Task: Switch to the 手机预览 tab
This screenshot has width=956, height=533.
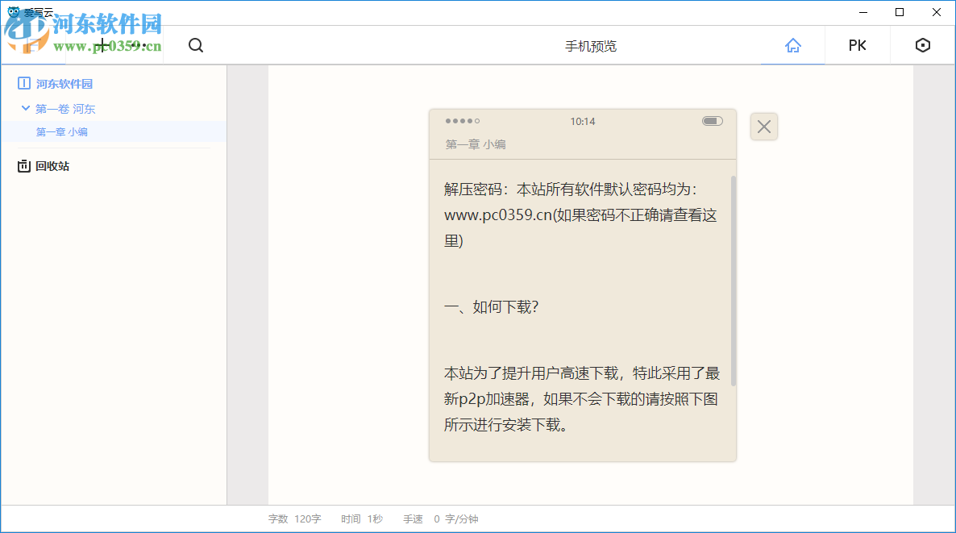Action: [590, 45]
